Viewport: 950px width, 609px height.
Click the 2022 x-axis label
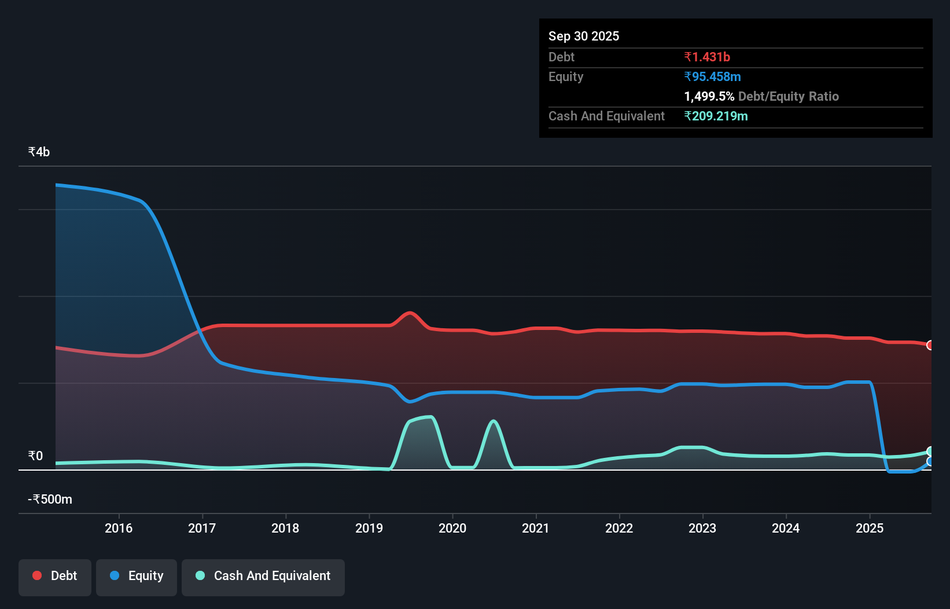coord(619,528)
